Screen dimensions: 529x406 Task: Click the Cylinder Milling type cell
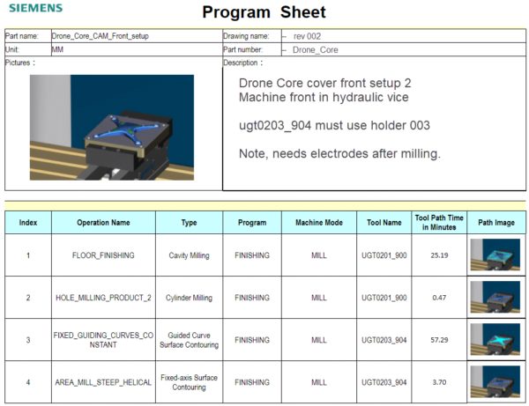click(x=190, y=298)
